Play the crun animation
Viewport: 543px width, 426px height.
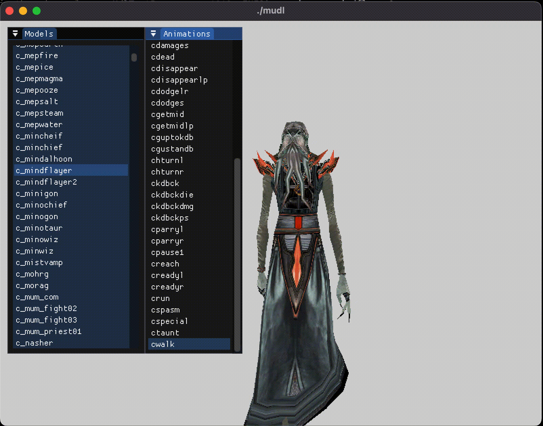pos(189,298)
